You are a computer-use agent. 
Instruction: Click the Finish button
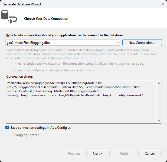[124, 154]
